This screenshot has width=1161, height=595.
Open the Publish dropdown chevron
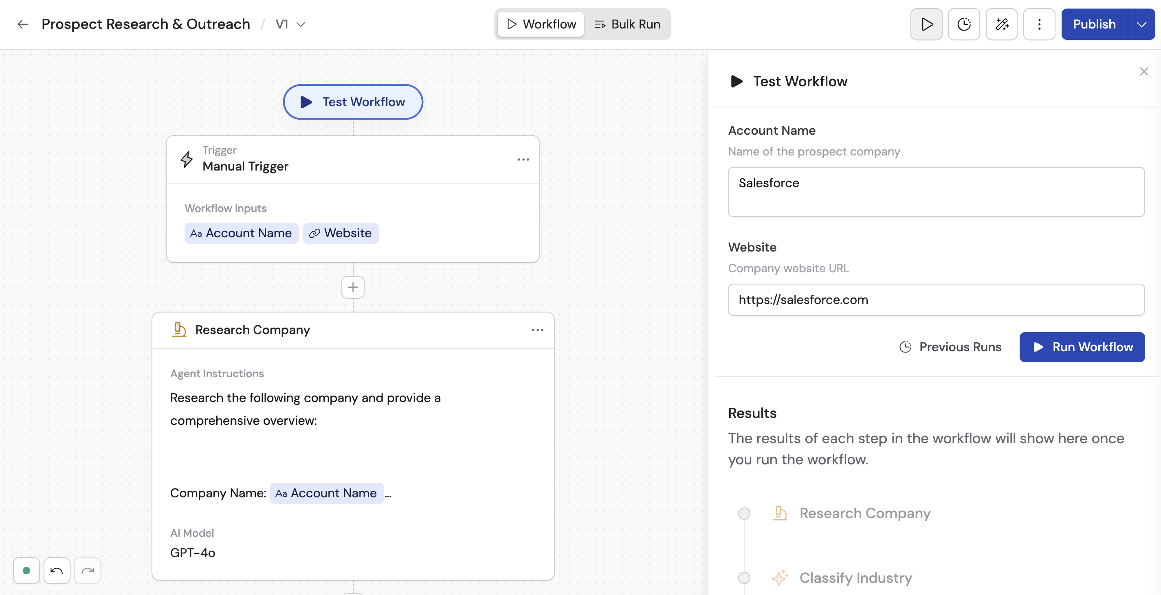click(x=1141, y=24)
